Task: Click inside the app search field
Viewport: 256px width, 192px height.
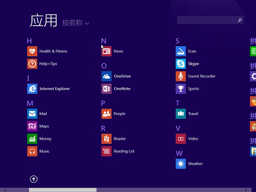Action: tap(206, 20)
